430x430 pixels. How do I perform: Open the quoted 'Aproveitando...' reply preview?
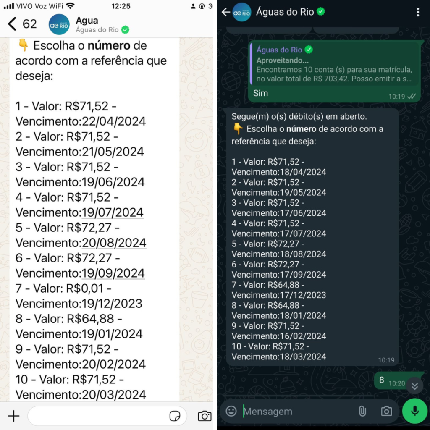point(334,65)
